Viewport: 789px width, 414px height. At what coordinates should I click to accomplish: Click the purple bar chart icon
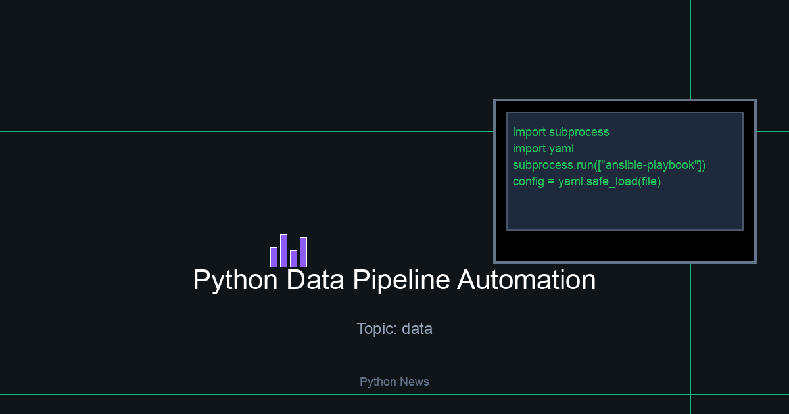[289, 251]
